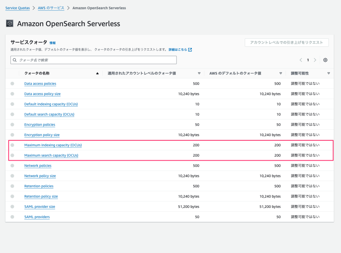Select the SAML providers row selector
This screenshot has width=341, height=253.
click(x=12, y=217)
